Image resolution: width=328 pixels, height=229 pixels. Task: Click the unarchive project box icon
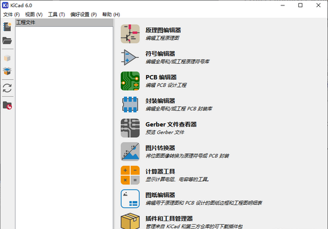point(7,71)
